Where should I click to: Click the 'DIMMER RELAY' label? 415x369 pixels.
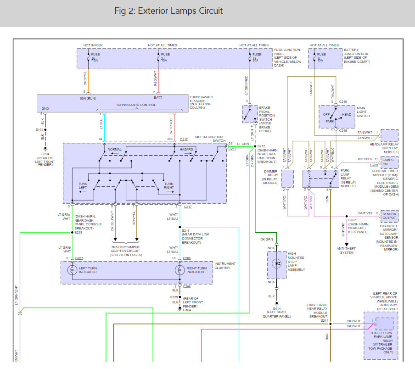point(270,177)
